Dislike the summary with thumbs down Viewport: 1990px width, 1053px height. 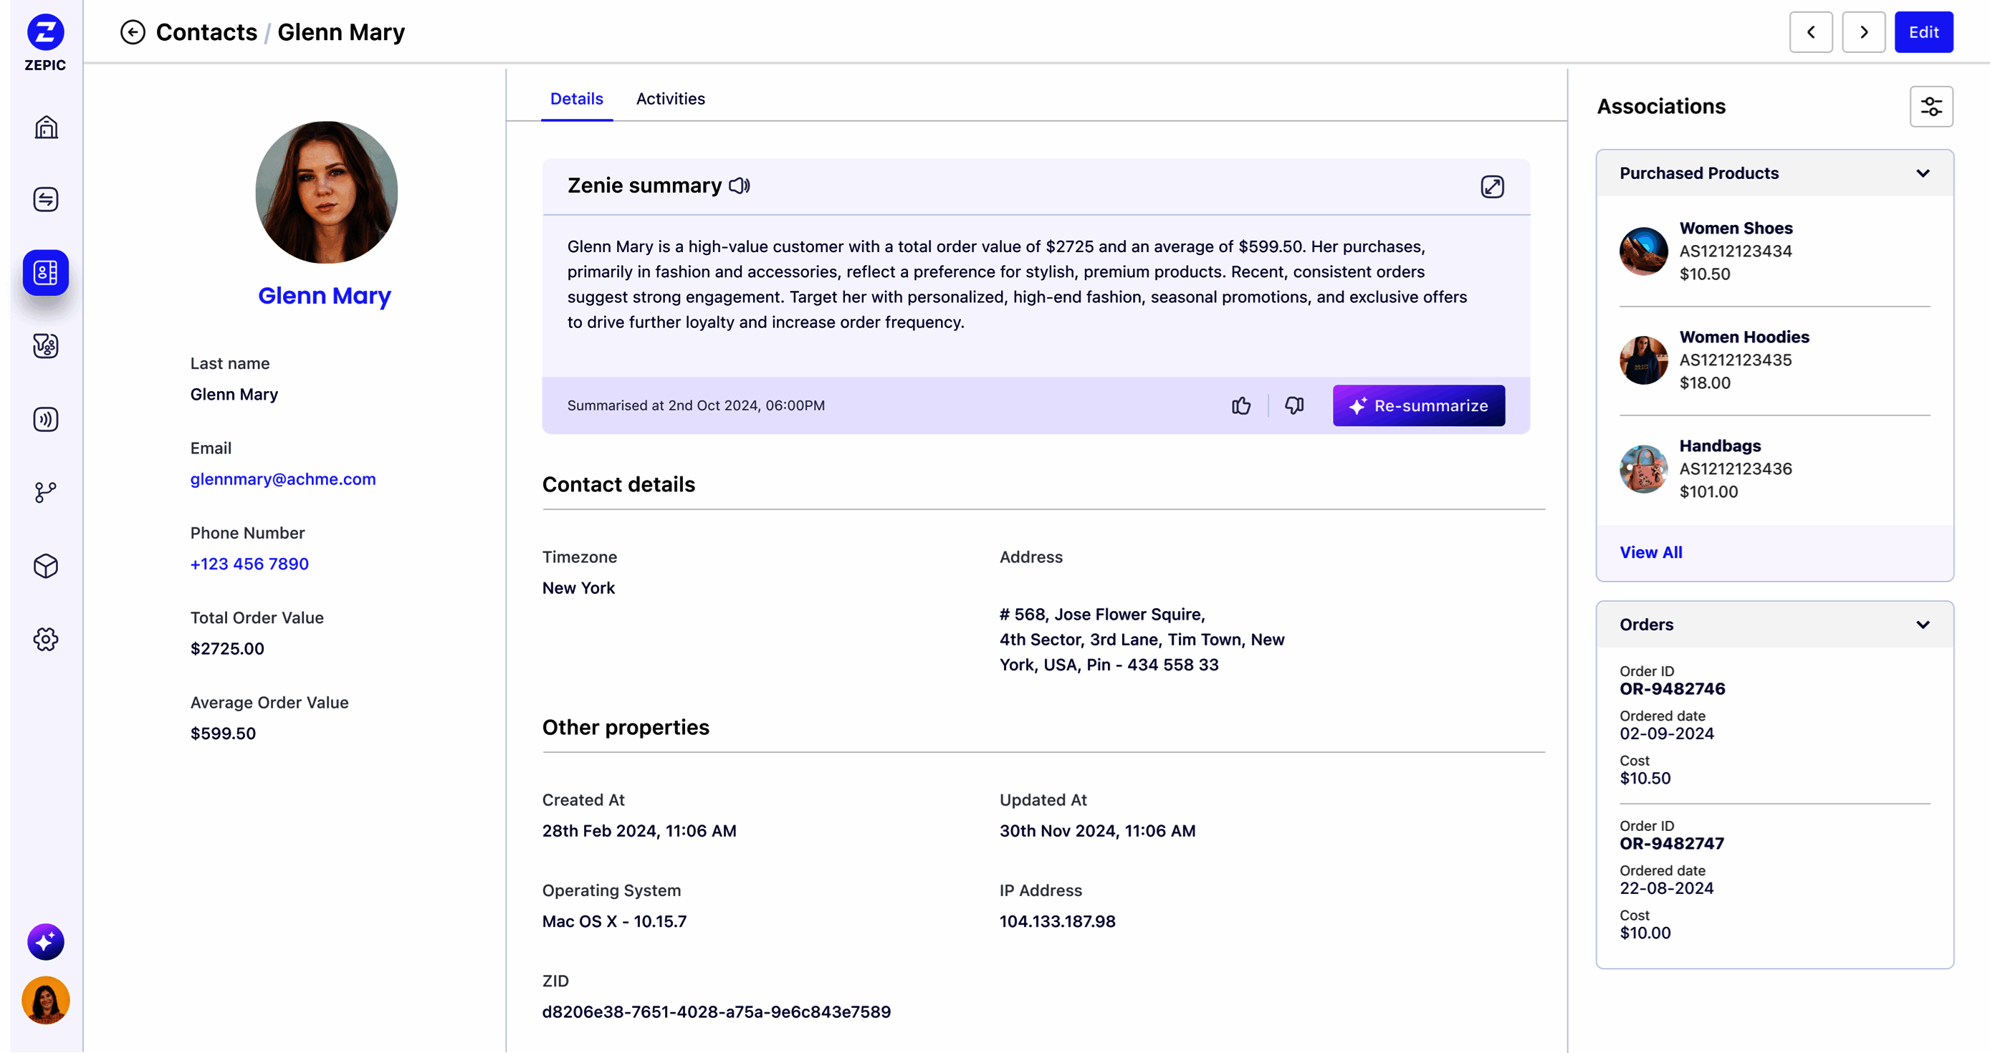pos(1294,405)
